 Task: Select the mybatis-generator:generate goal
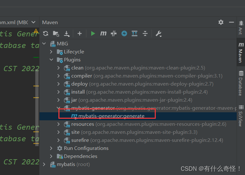point(138,116)
